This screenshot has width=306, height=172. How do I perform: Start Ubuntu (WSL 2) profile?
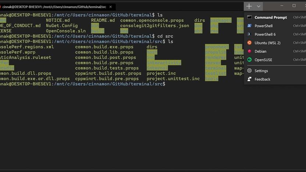275,43
